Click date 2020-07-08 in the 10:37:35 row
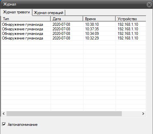 pos(61,29)
